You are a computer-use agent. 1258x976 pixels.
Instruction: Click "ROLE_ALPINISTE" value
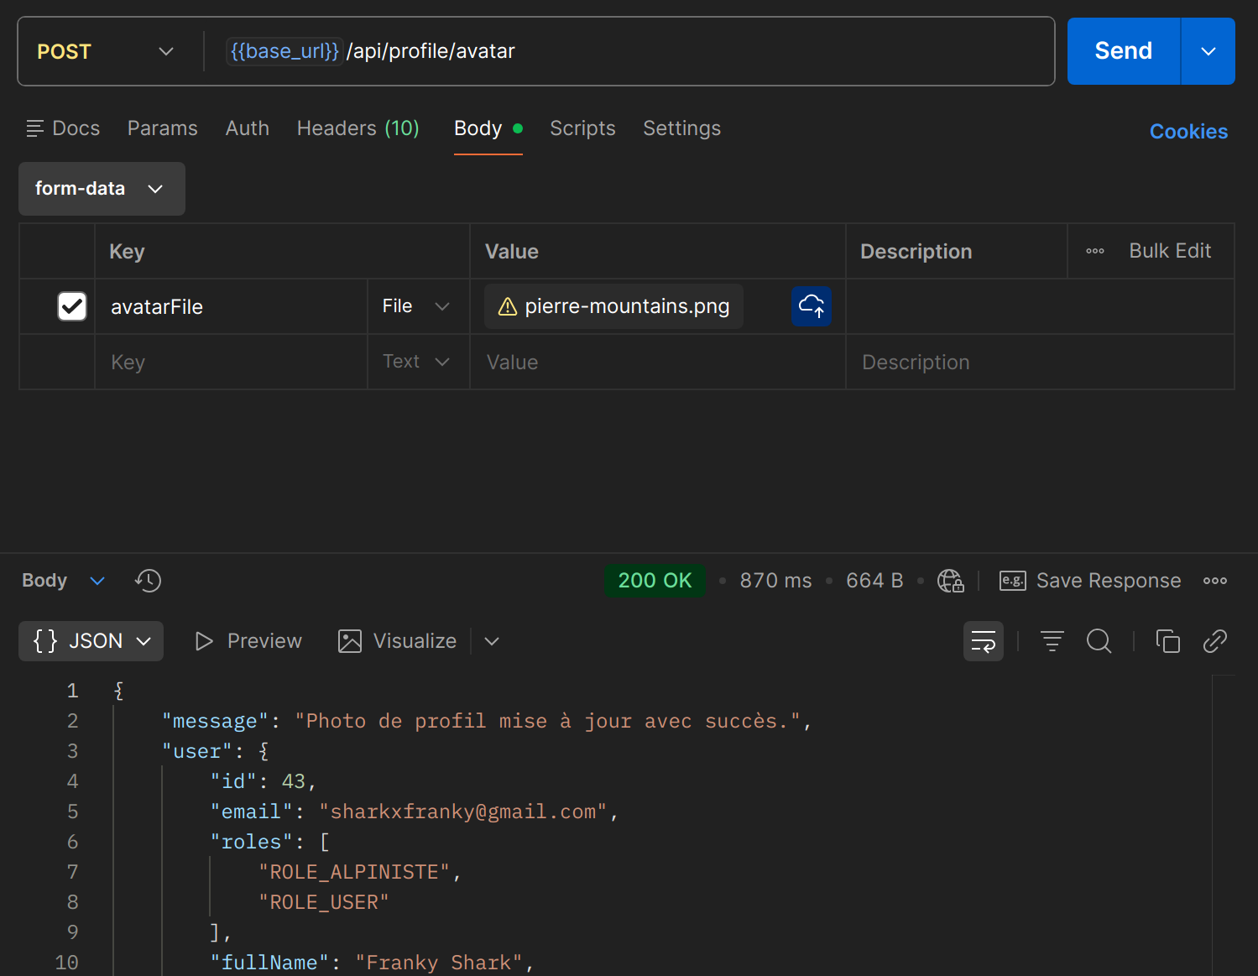tap(354, 872)
